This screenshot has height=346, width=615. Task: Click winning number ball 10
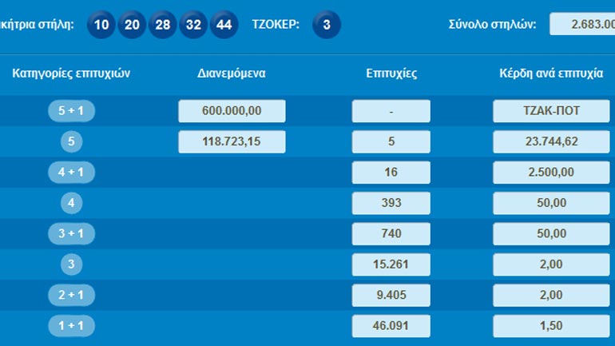pyautogui.click(x=101, y=25)
